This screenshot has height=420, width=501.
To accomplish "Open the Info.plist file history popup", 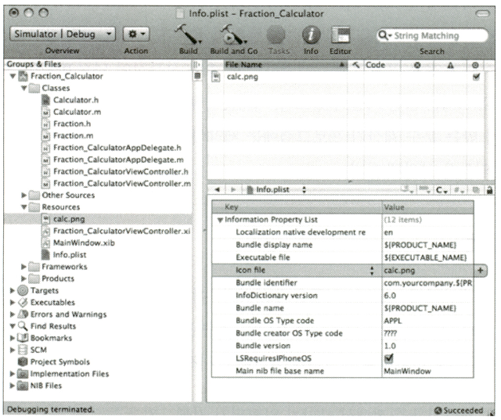I will coord(274,188).
